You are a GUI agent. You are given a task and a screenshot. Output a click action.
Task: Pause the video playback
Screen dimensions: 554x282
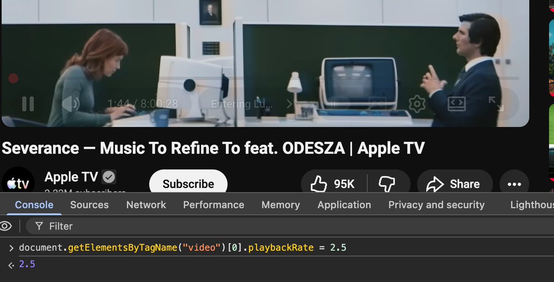point(28,104)
